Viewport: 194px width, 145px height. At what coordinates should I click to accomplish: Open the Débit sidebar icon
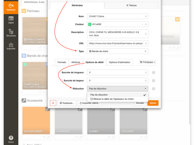tap(11, 20)
